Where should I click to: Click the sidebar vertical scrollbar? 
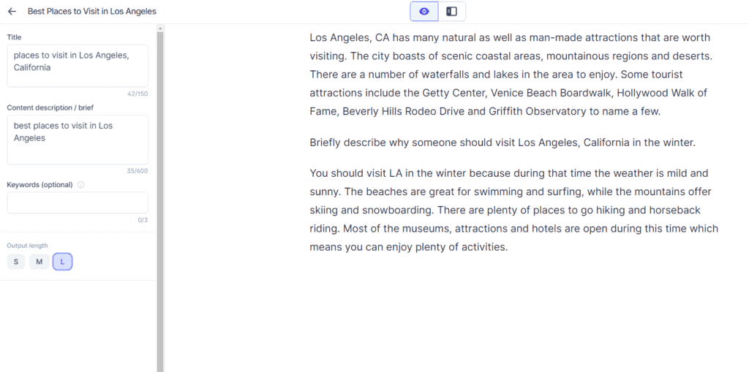[160, 200]
